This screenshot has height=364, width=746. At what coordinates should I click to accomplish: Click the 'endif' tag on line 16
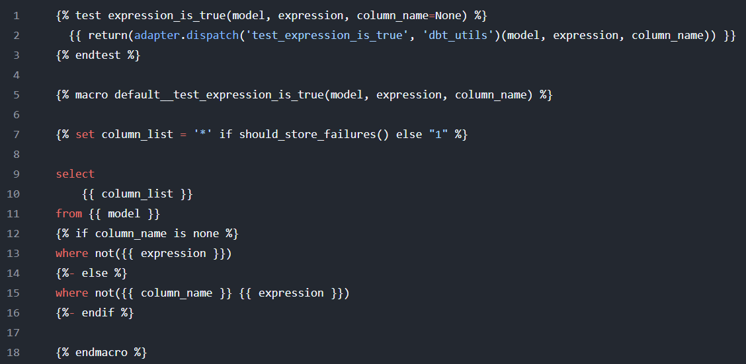[x=98, y=312]
